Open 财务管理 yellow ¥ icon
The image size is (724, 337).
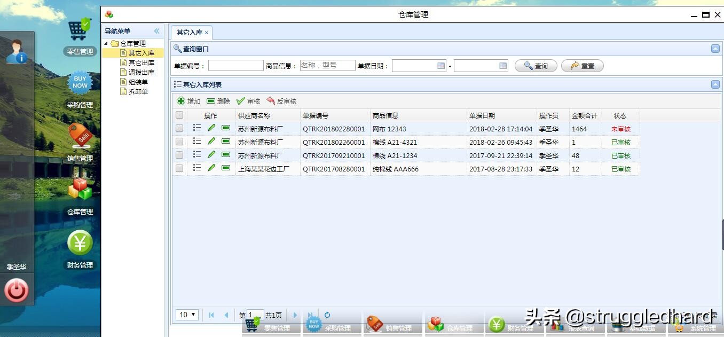(x=79, y=245)
